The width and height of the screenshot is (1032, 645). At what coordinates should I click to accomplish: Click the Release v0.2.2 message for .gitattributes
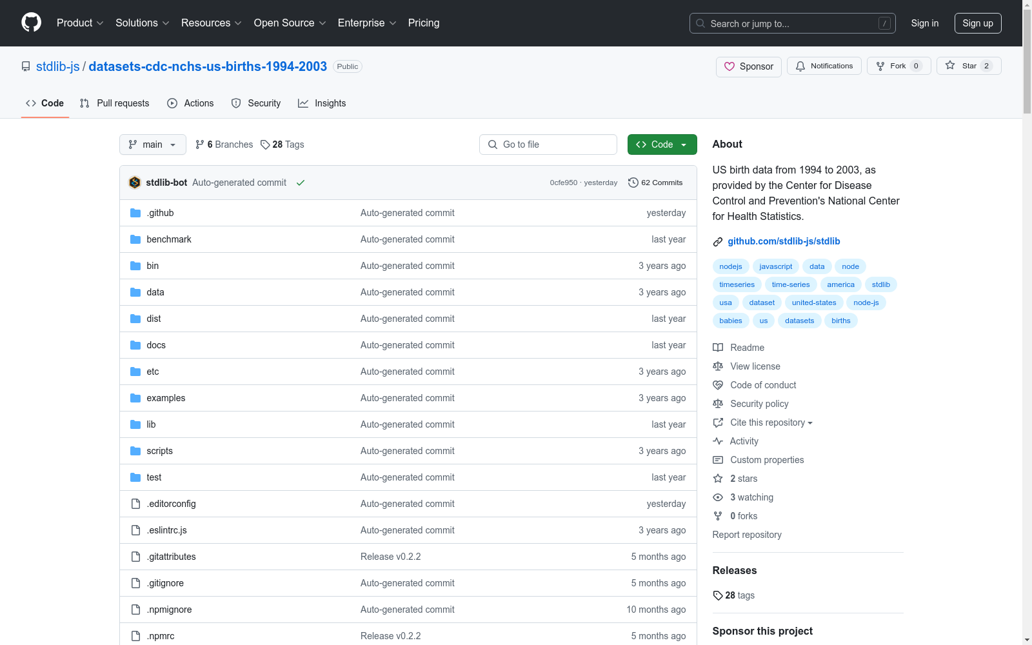point(390,557)
